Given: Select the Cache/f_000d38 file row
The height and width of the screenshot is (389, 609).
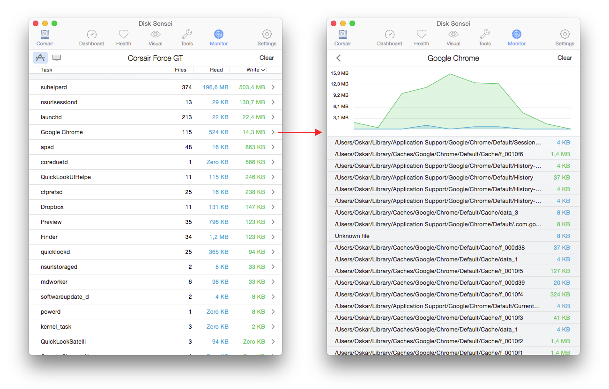Looking at the screenshot, I should coord(453,248).
